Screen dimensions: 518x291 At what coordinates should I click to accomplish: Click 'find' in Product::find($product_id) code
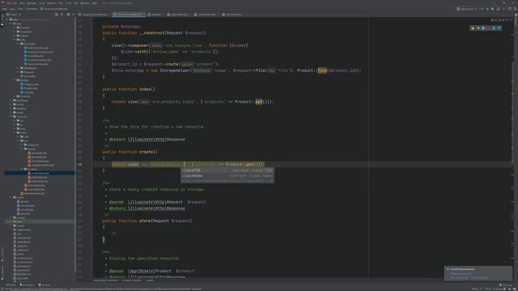pos(322,70)
